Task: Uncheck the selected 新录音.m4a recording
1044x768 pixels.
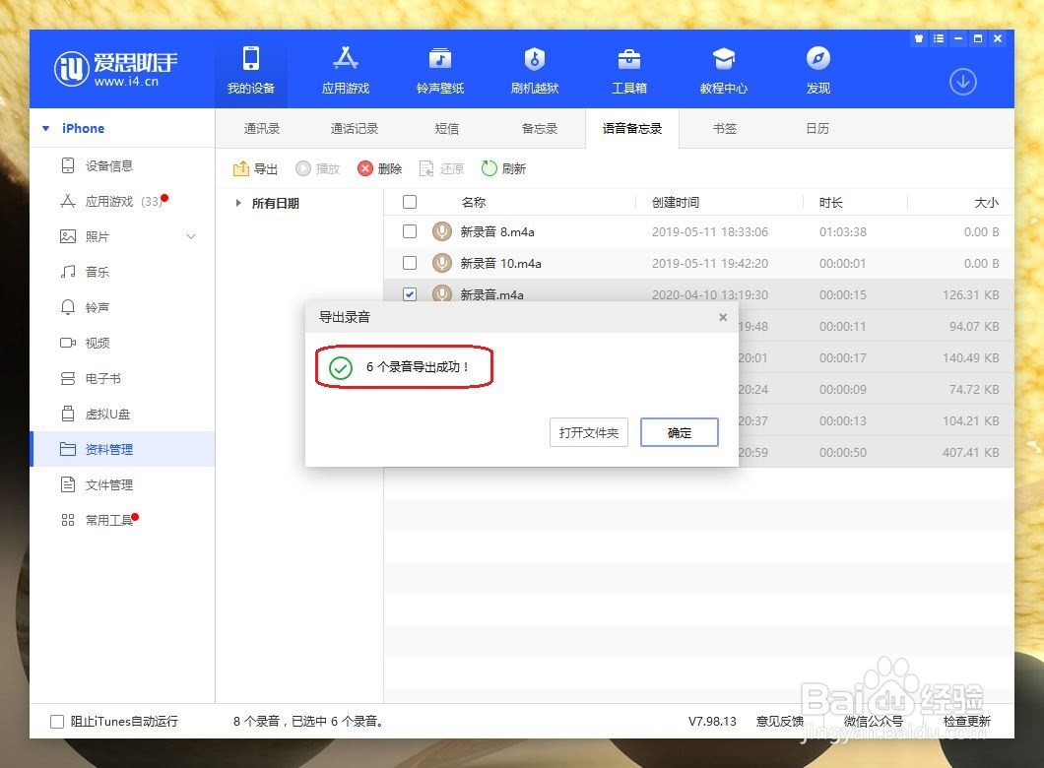Action: (x=410, y=294)
